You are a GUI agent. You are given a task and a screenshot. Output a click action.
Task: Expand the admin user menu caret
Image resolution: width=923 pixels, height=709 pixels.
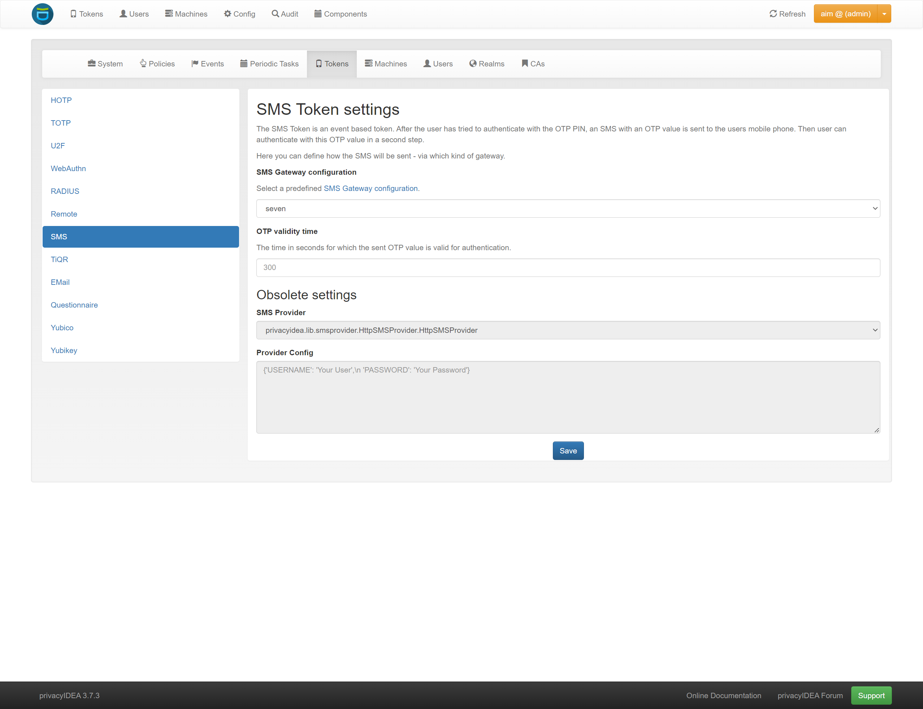pyautogui.click(x=884, y=14)
